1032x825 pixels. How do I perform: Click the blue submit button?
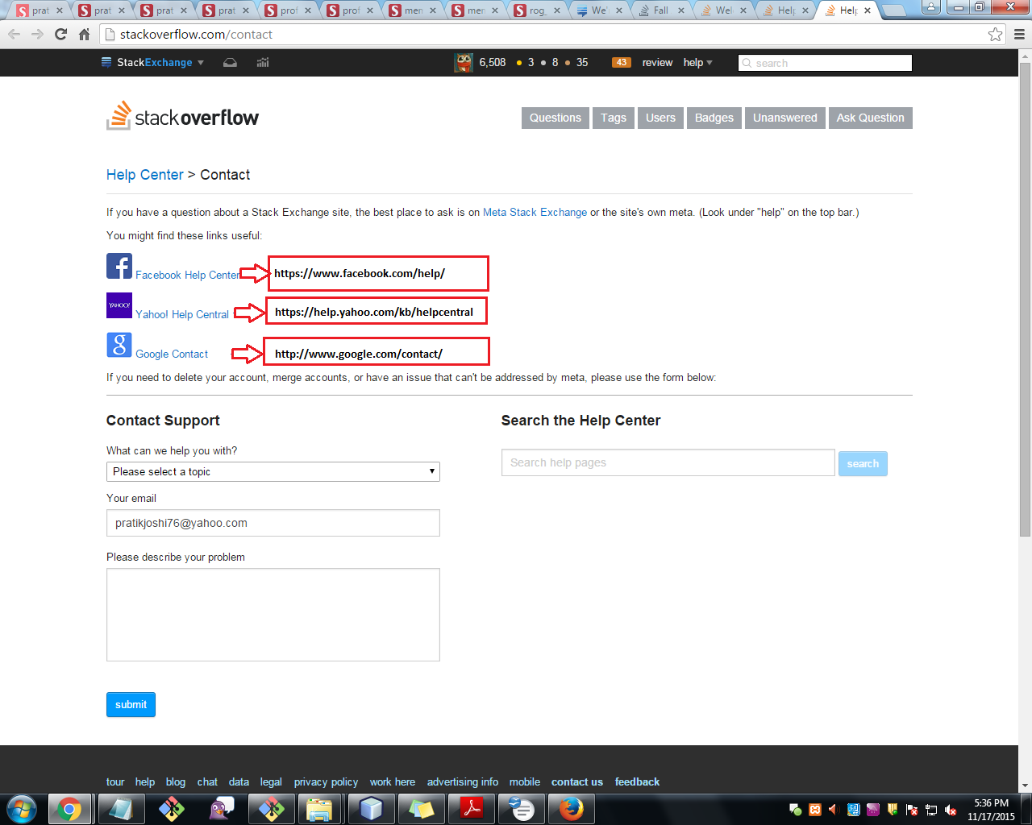pos(131,704)
